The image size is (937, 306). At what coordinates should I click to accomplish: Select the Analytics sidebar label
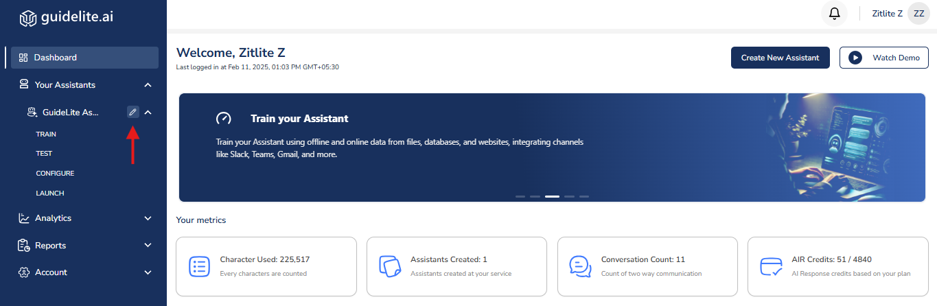pos(53,218)
